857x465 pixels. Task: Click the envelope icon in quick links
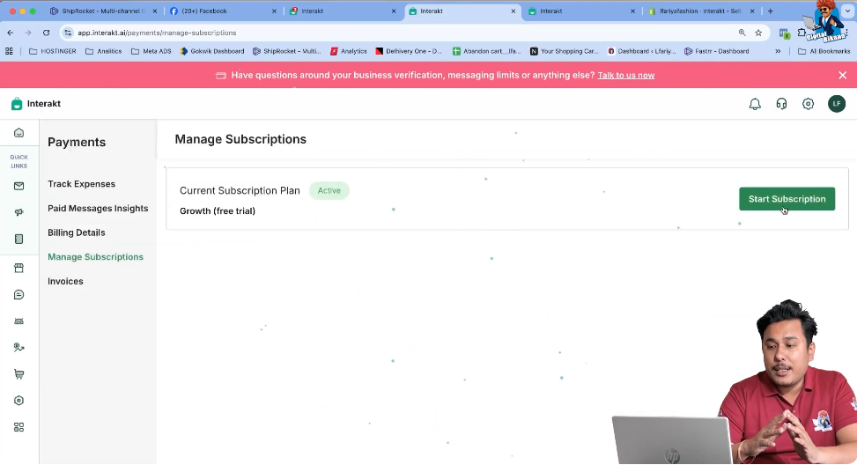(19, 187)
